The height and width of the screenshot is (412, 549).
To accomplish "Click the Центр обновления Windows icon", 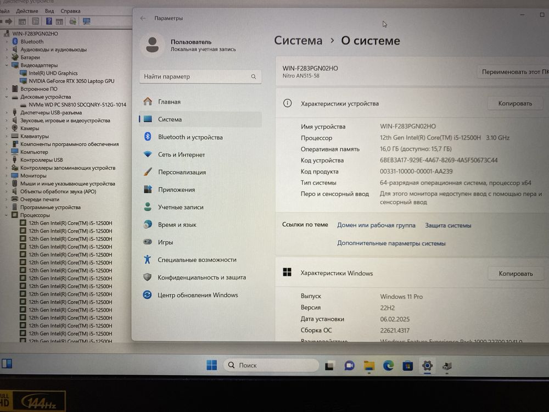I will coord(147,294).
